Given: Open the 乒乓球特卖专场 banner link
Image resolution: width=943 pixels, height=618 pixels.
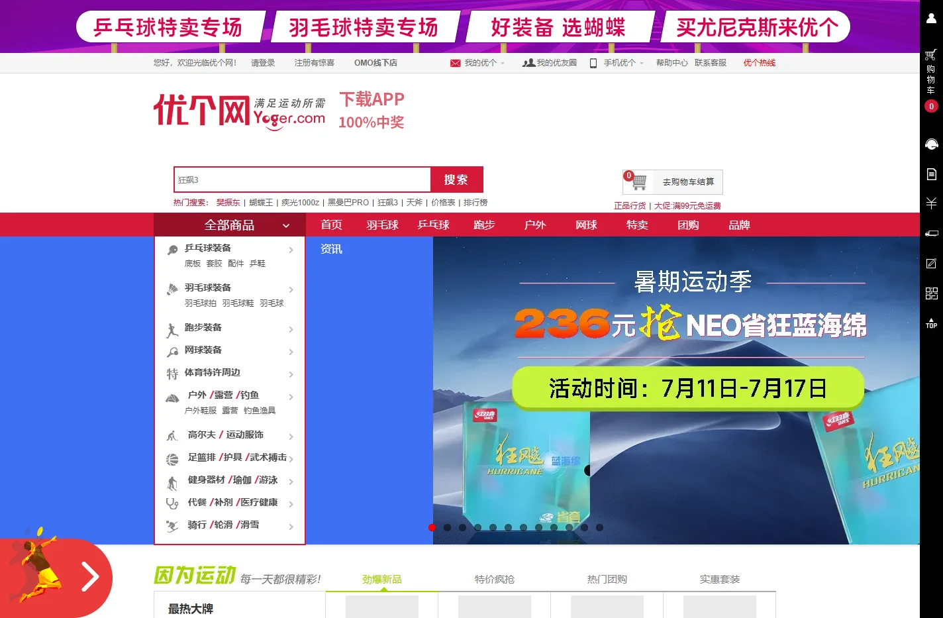Looking at the screenshot, I should point(170,26).
